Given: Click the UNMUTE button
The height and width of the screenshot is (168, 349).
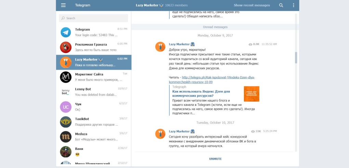Looking at the screenshot, I should (x=215, y=159).
